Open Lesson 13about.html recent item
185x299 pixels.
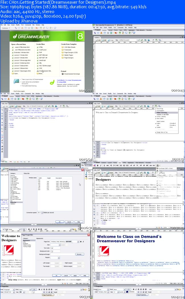tap(21, 65)
